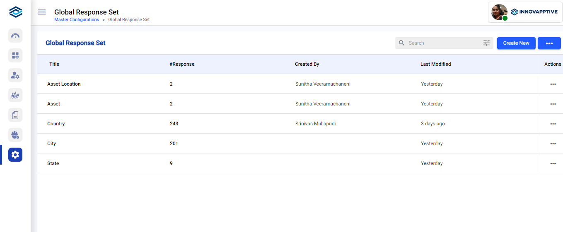Screen dimensions: 563x232
Task: Open the user profile avatar
Action: point(499,12)
